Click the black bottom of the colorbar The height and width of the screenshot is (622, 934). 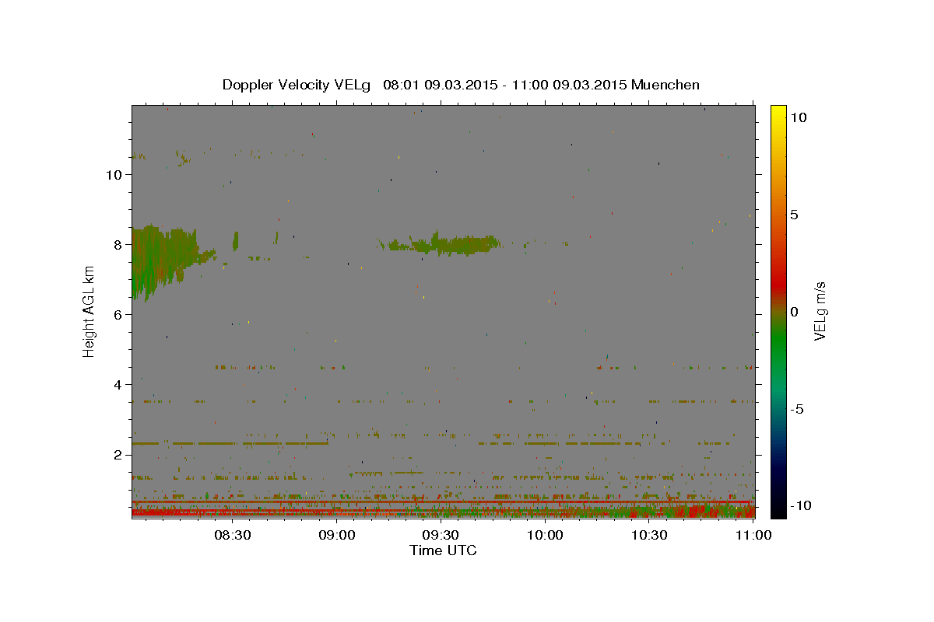coord(778,509)
